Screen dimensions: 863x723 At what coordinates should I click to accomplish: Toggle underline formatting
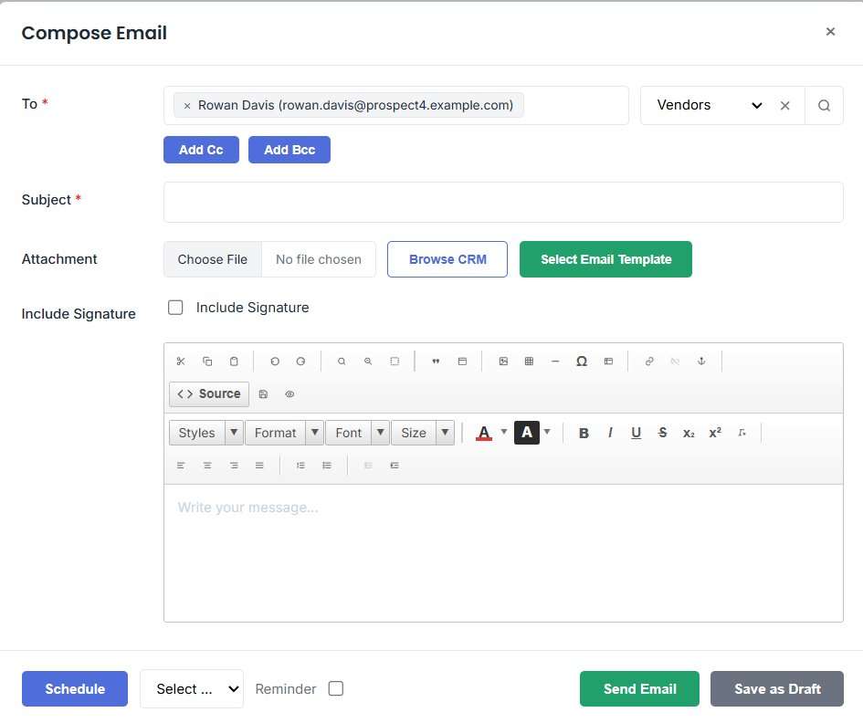tap(637, 433)
